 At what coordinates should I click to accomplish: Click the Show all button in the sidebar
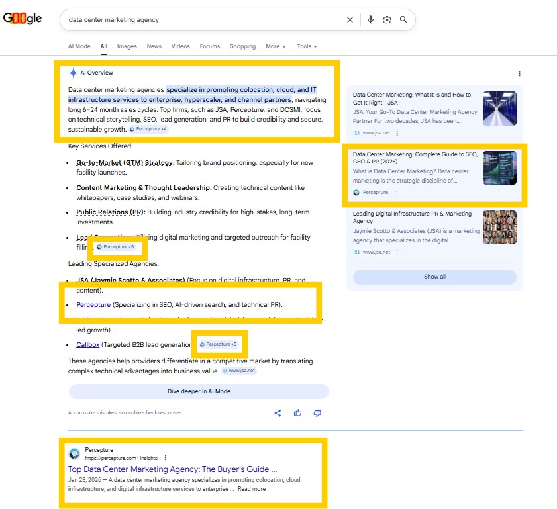[x=434, y=276]
